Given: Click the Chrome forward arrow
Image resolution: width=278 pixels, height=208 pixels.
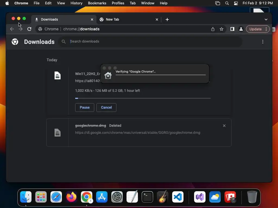Looking at the screenshot, I should click(x=21, y=29).
